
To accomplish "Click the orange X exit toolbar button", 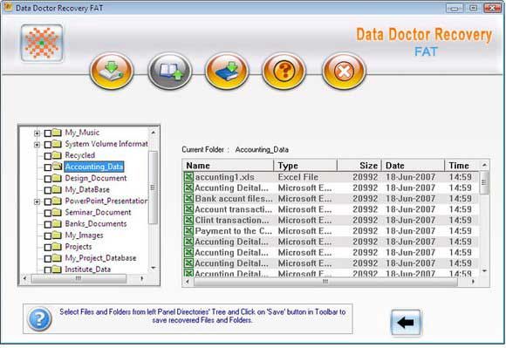I will coord(344,71).
